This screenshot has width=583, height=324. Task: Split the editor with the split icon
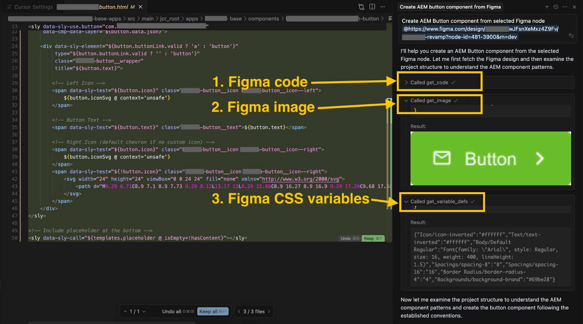click(x=372, y=7)
